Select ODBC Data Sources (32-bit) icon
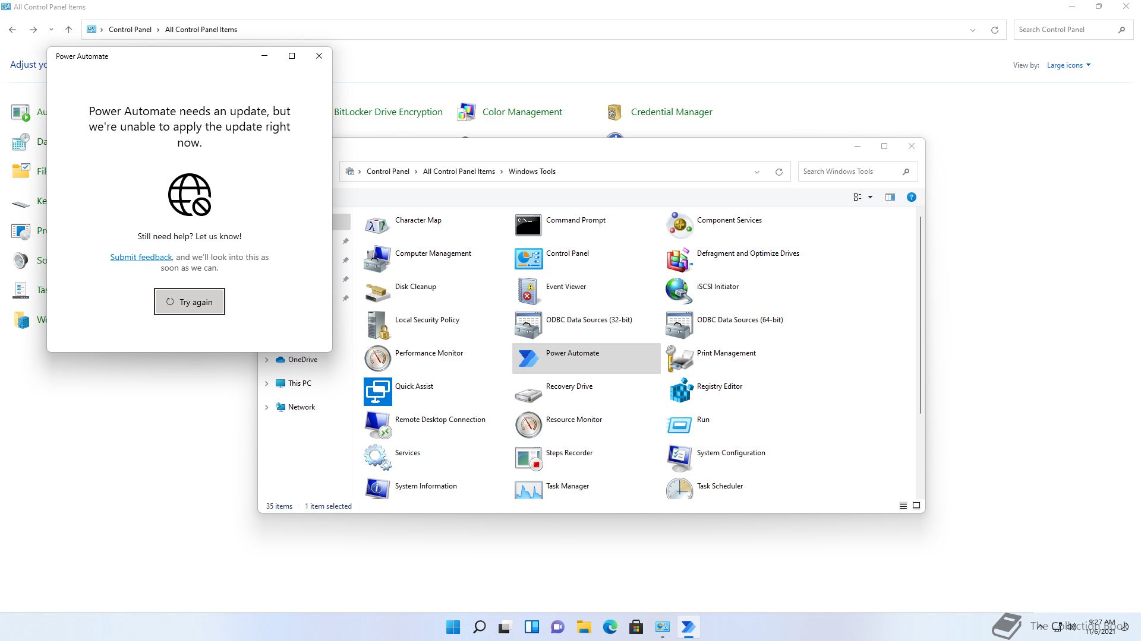Screen dimensions: 1141x641 (x=528, y=325)
